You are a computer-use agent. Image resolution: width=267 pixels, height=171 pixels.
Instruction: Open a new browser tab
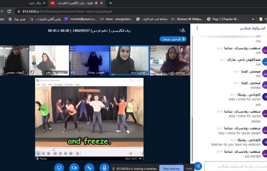click(x=110, y=3)
